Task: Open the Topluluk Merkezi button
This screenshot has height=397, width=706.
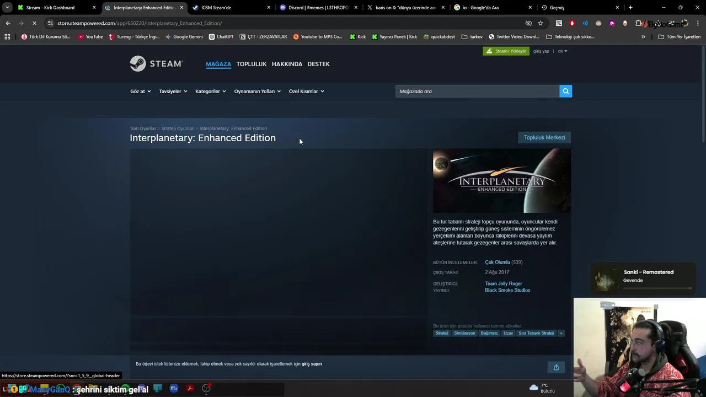Action: [544, 137]
